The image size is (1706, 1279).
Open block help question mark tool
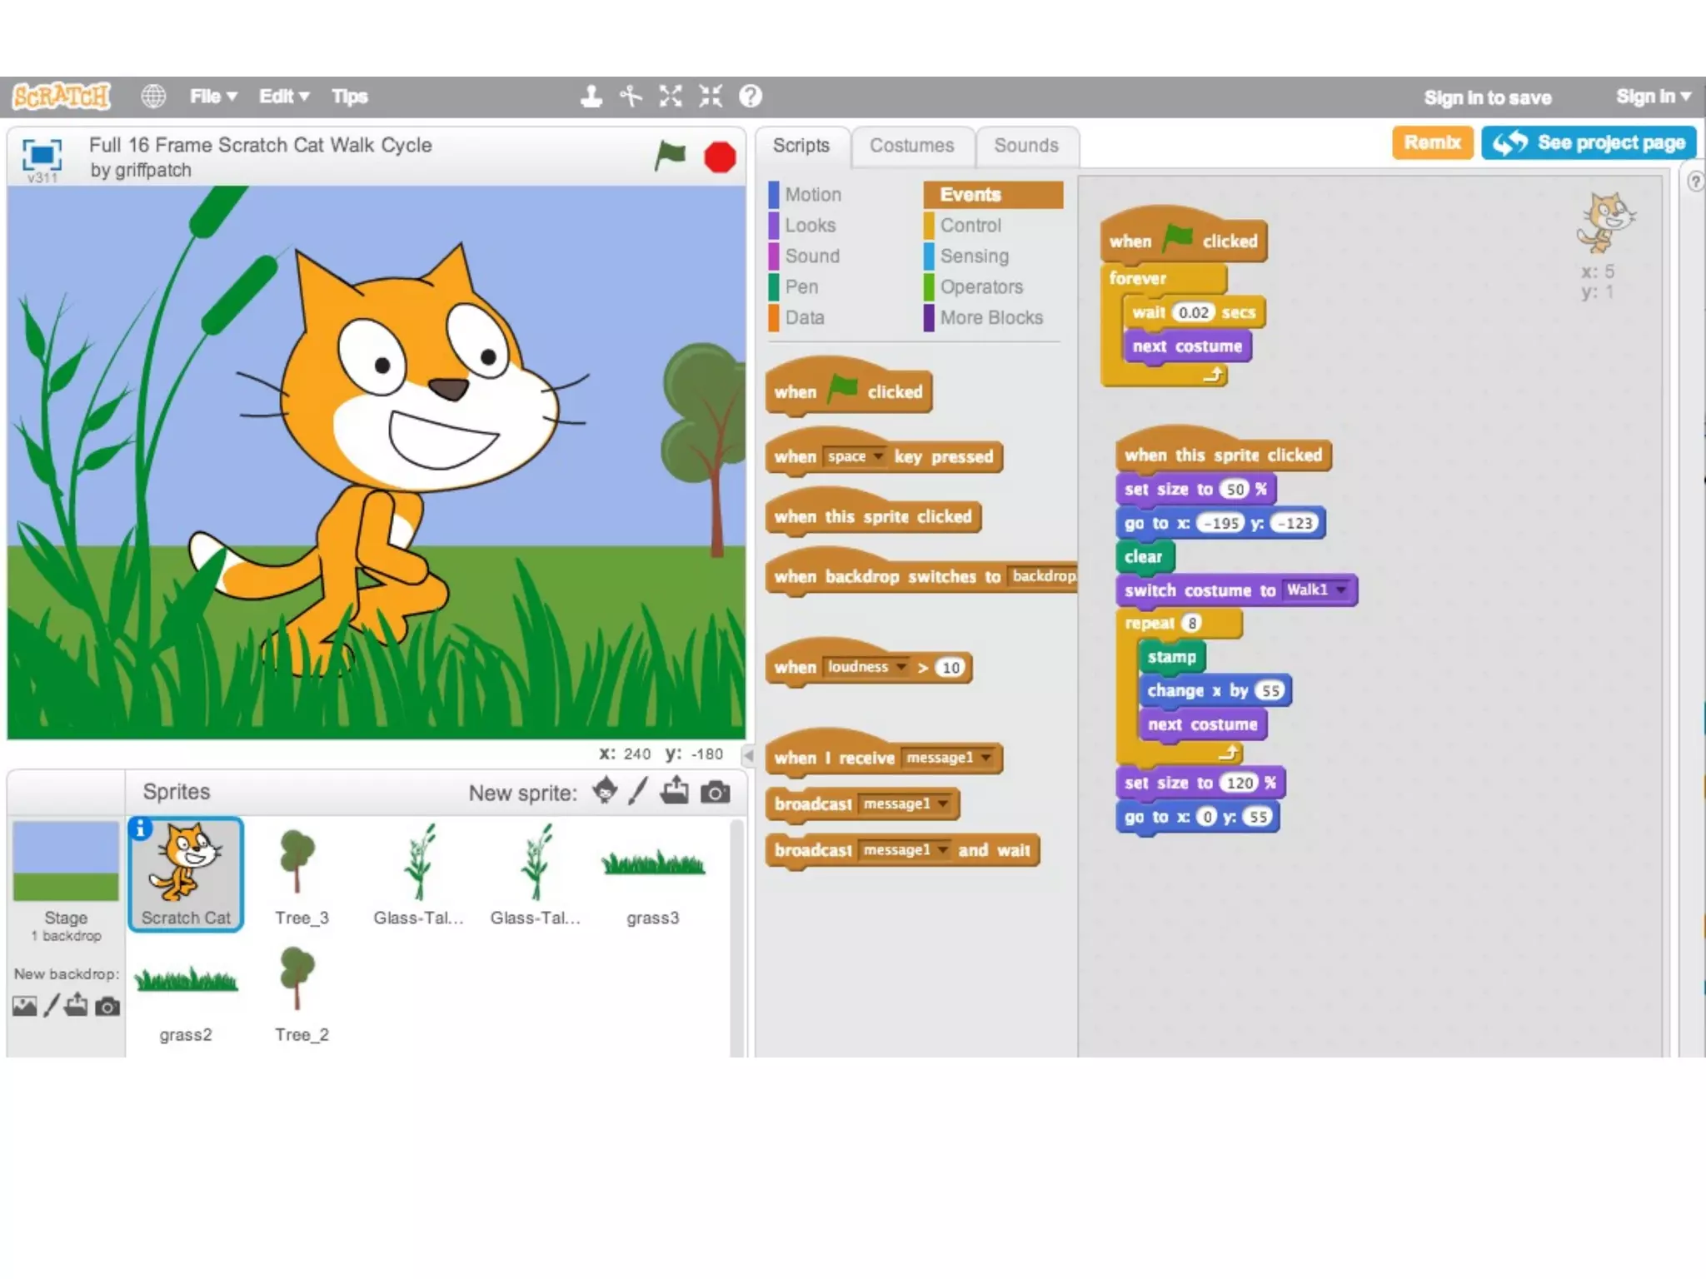(751, 97)
